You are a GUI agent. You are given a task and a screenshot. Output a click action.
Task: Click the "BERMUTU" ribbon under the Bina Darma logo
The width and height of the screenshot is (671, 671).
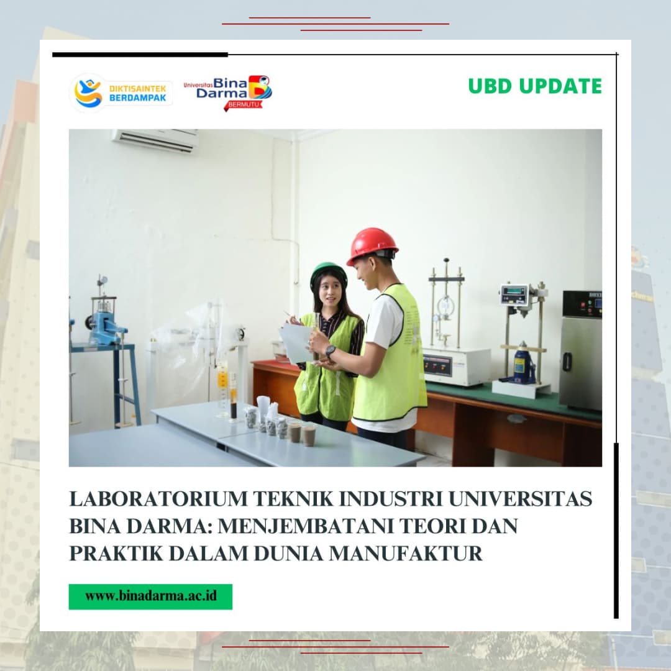[243, 105]
